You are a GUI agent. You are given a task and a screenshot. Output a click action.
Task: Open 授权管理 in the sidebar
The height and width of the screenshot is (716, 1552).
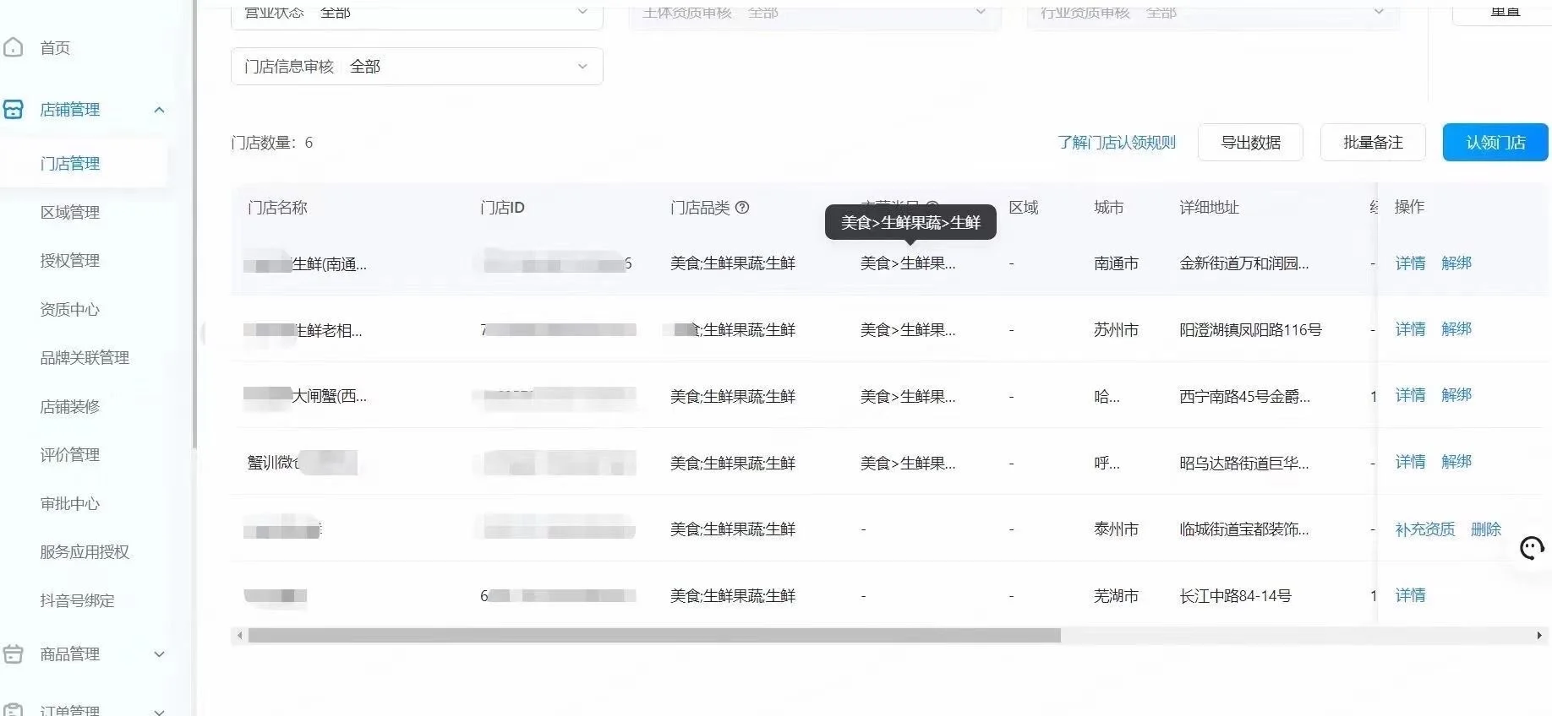point(70,261)
